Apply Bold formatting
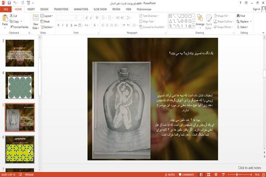 click(58, 25)
